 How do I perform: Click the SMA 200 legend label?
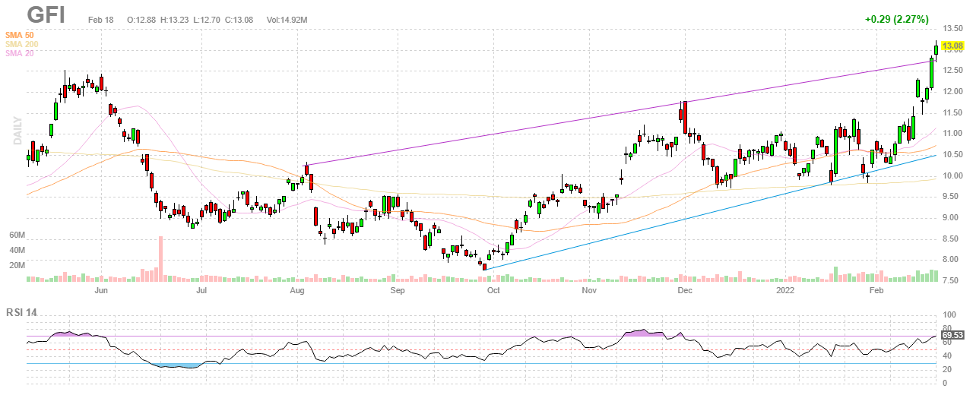click(23, 44)
